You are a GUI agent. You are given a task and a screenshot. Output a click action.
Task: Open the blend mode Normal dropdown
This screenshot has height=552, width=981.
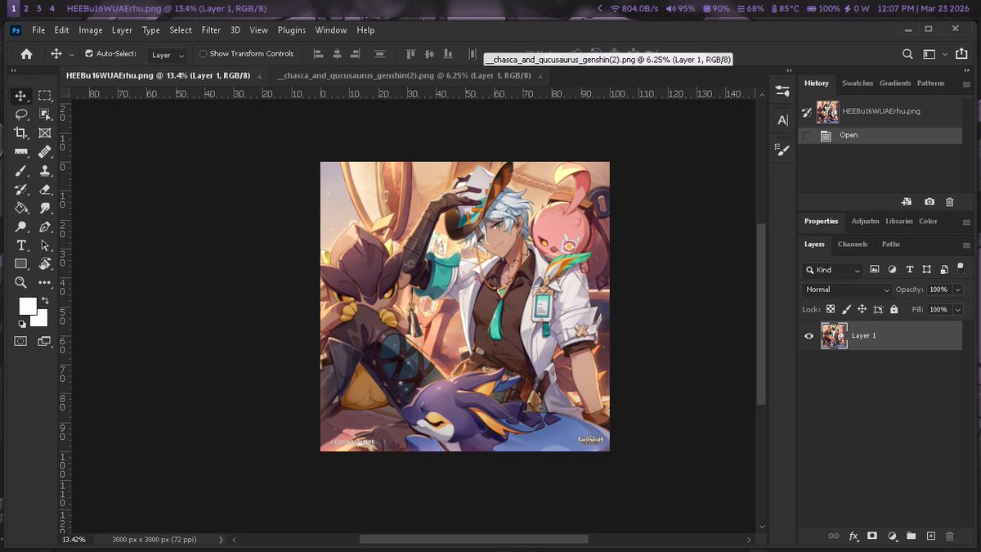[847, 289]
